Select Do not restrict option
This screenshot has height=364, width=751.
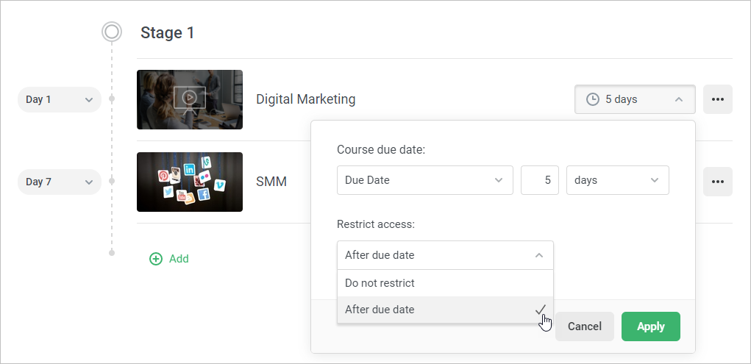point(445,282)
